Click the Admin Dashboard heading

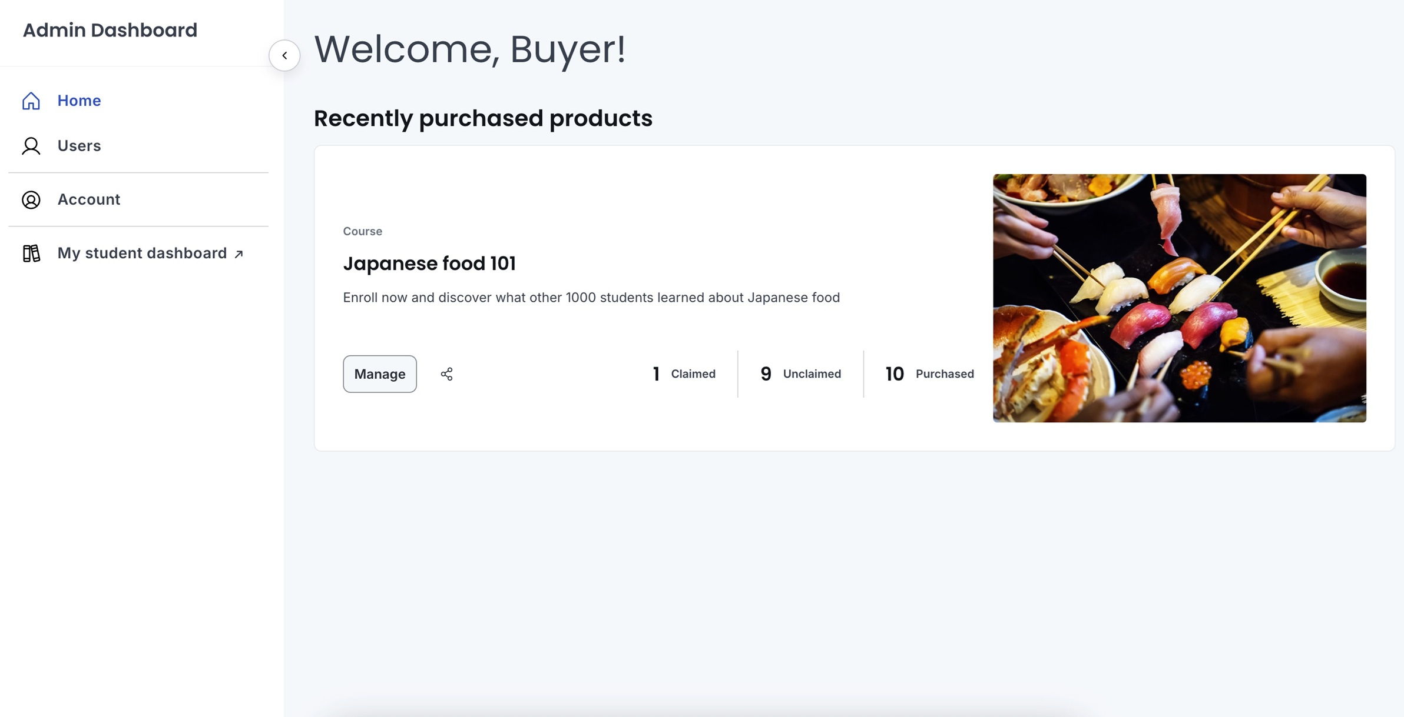click(x=110, y=30)
